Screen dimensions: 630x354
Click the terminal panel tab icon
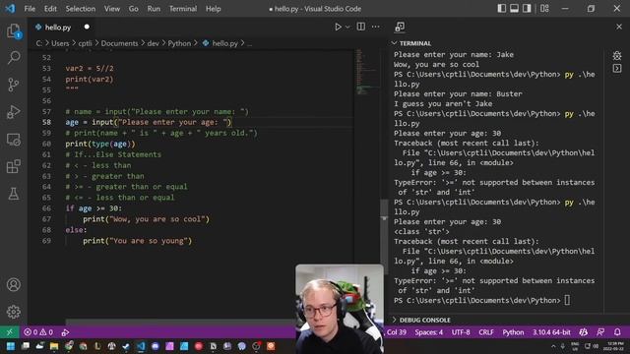(400, 27)
